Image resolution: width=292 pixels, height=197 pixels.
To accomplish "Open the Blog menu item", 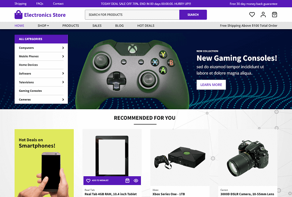I will click(x=119, y=25).
